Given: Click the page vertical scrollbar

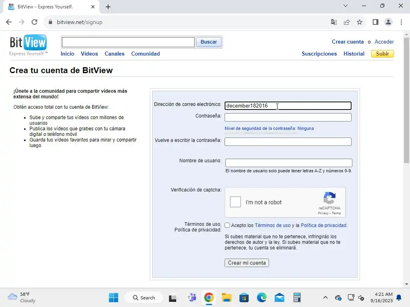Looking at the screenshot, I should (x=406, y=100).
